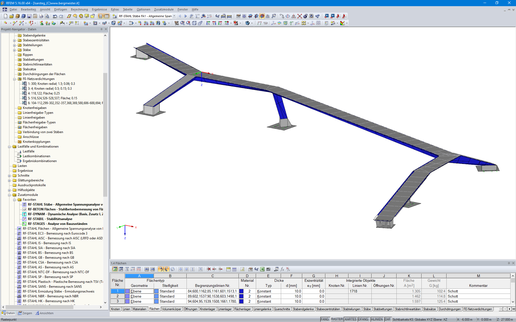Image resolution: width=516 pixels, height=322 pixels.
Task: Enable DXF in the status bar
Action: (x=388, y=319)
